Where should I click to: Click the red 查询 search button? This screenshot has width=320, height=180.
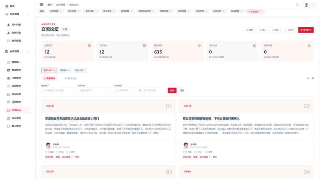pyautogui.click(x=172, y=90)
